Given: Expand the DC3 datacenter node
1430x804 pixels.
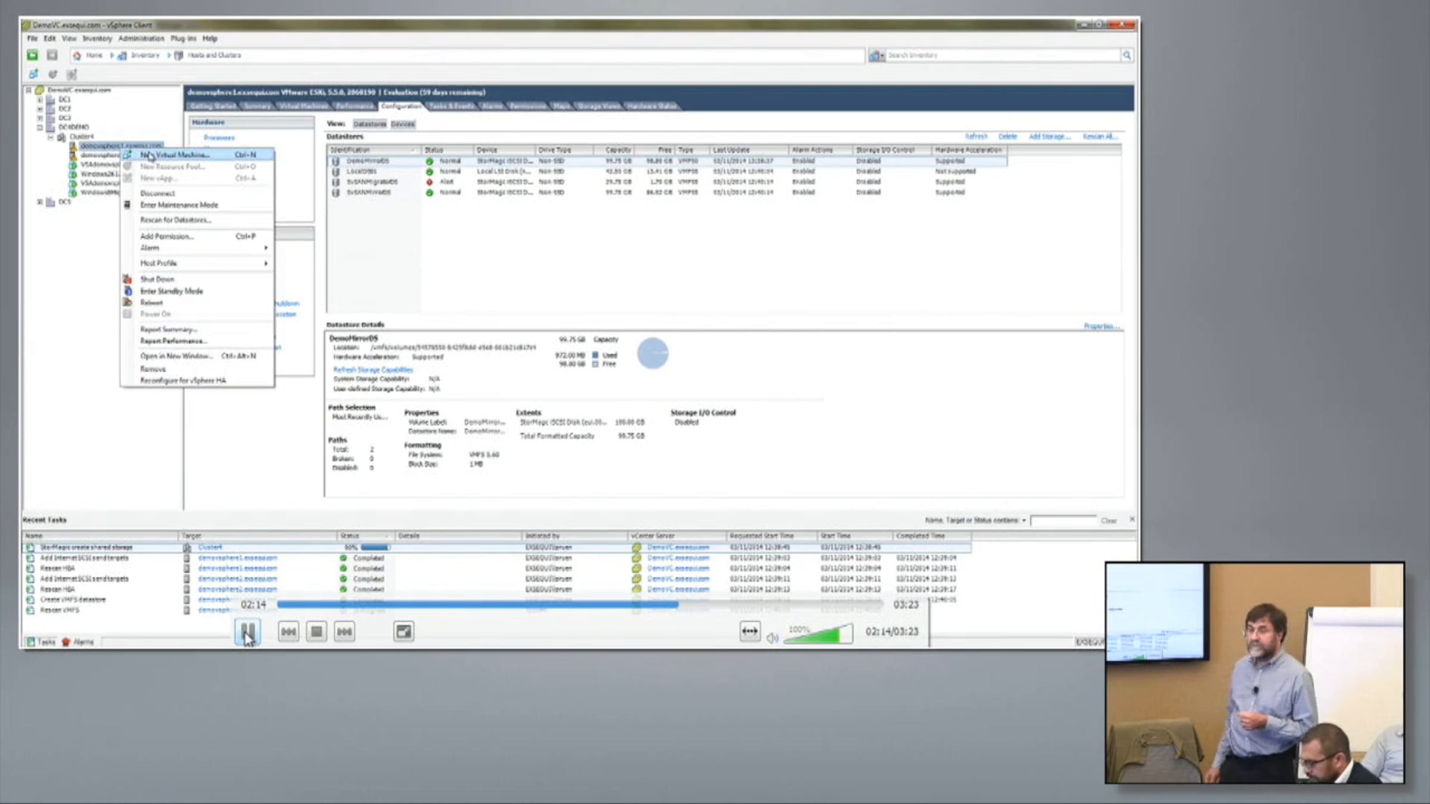Looking at the screenshot, I should click(x=40, y=118).
